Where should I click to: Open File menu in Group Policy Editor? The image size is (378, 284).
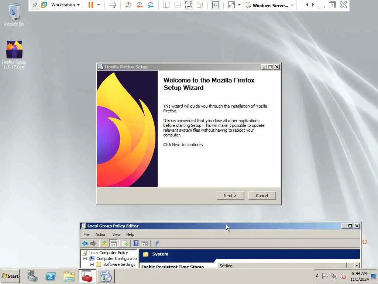[x=86, y=234]
